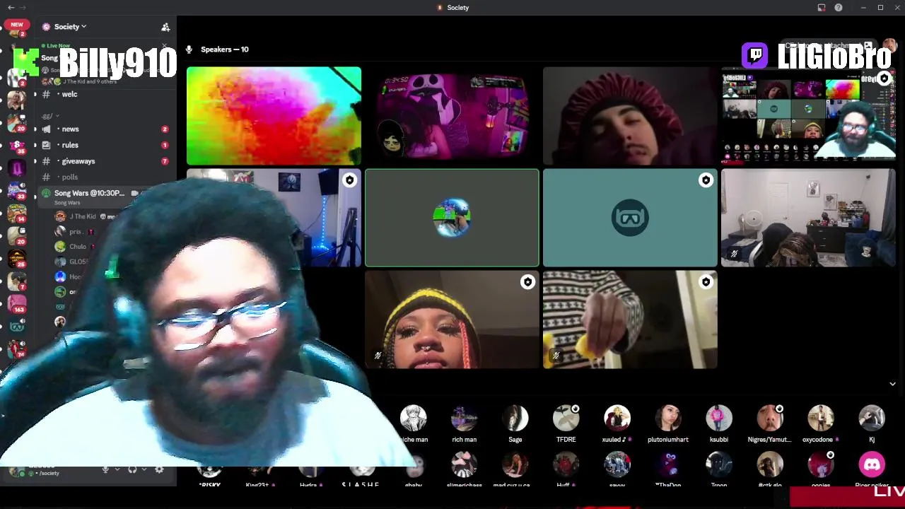Click the rules channel checklist icon

47,145
